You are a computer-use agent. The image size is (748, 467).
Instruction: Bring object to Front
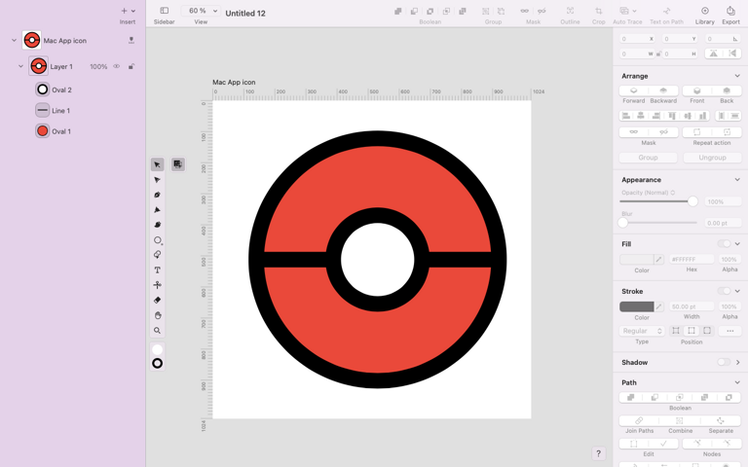coord(697,90)
